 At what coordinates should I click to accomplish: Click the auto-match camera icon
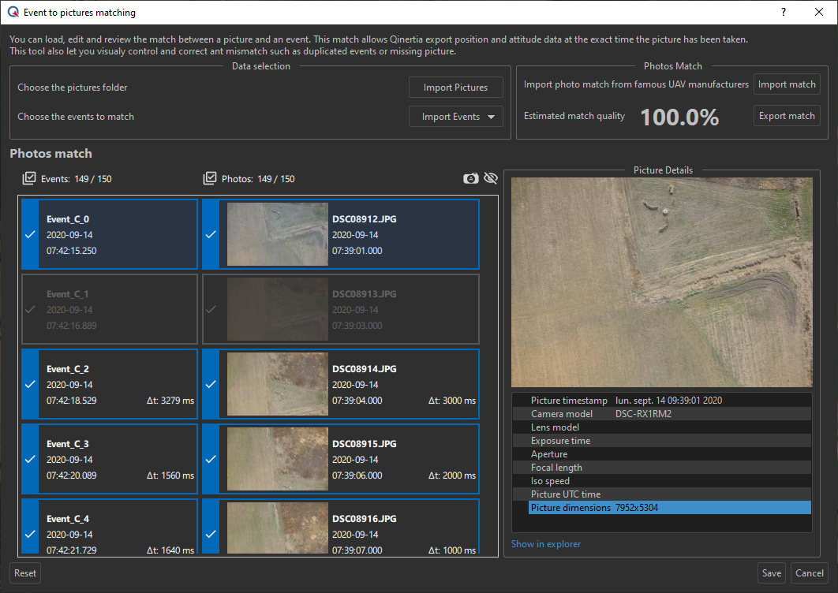click(470, 179)
